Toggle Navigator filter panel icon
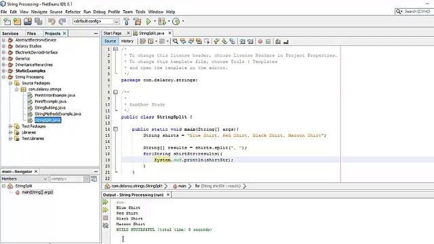Viewport: 434px width, 244px height. 94,179
